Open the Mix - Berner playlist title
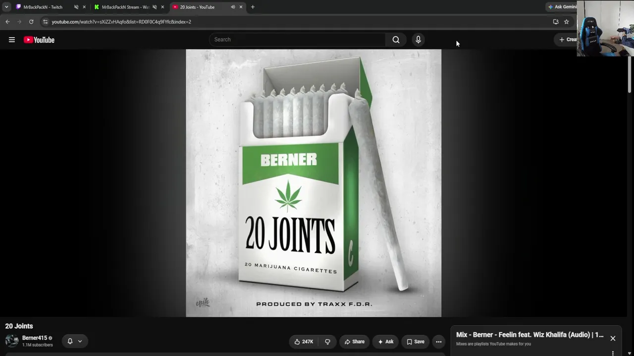The image size is (634, 356). pos(530,335)
